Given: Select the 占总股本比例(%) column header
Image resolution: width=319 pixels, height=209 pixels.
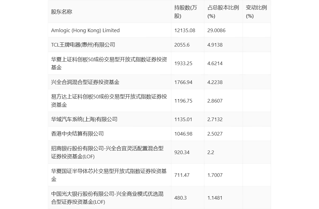Looking at the screenshot, I should 223,12.
